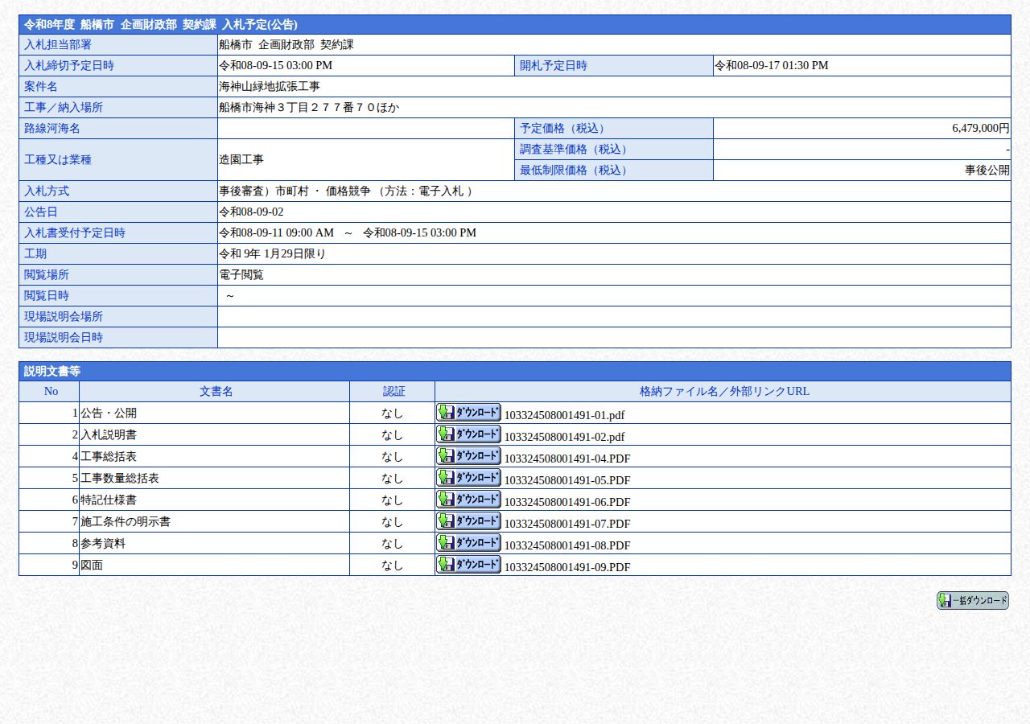Viewport: 1030px width, 724px height.
Task: Click the なし authentication cell for 図面
Action: [393, 565]
